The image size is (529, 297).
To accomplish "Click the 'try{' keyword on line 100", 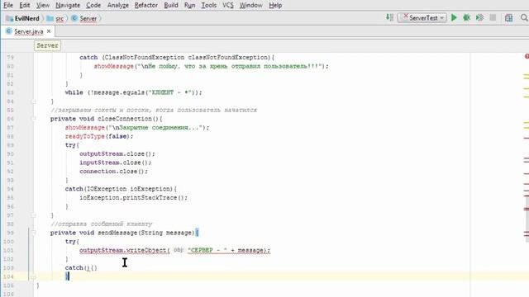I will 72,242.
